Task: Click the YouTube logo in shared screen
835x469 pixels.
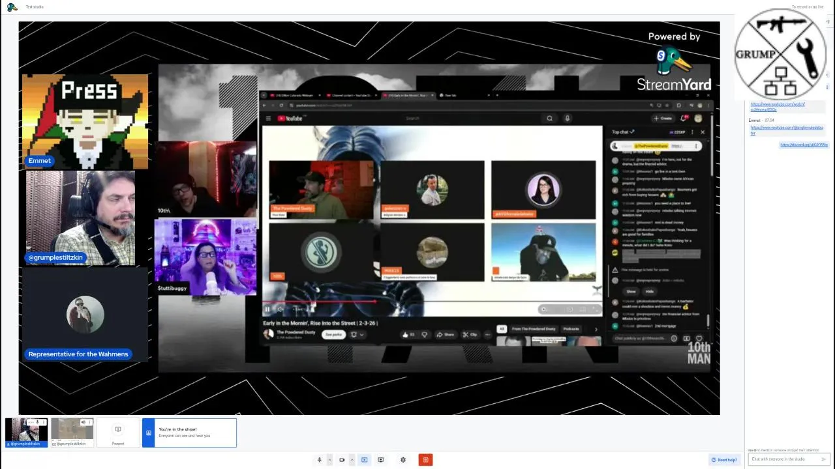Action: (x=290, y=119)
